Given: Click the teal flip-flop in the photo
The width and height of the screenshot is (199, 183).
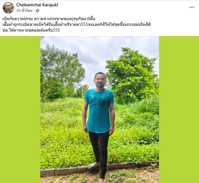Looking at the screenshot, I should coord(93,166).
